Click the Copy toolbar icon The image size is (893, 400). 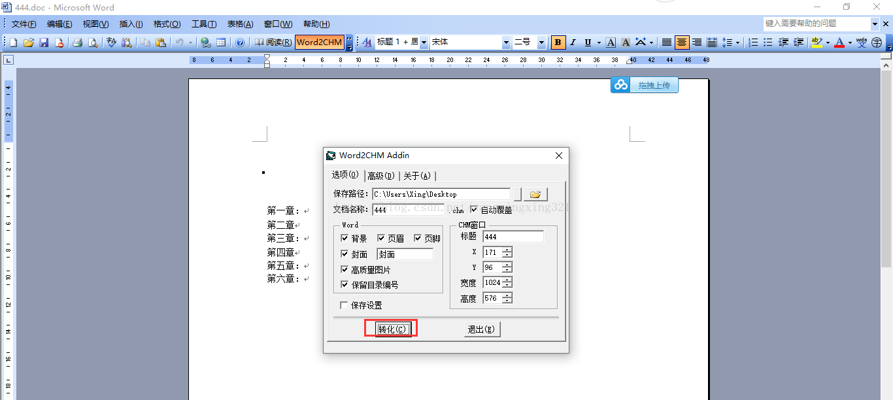coord(145,42)
